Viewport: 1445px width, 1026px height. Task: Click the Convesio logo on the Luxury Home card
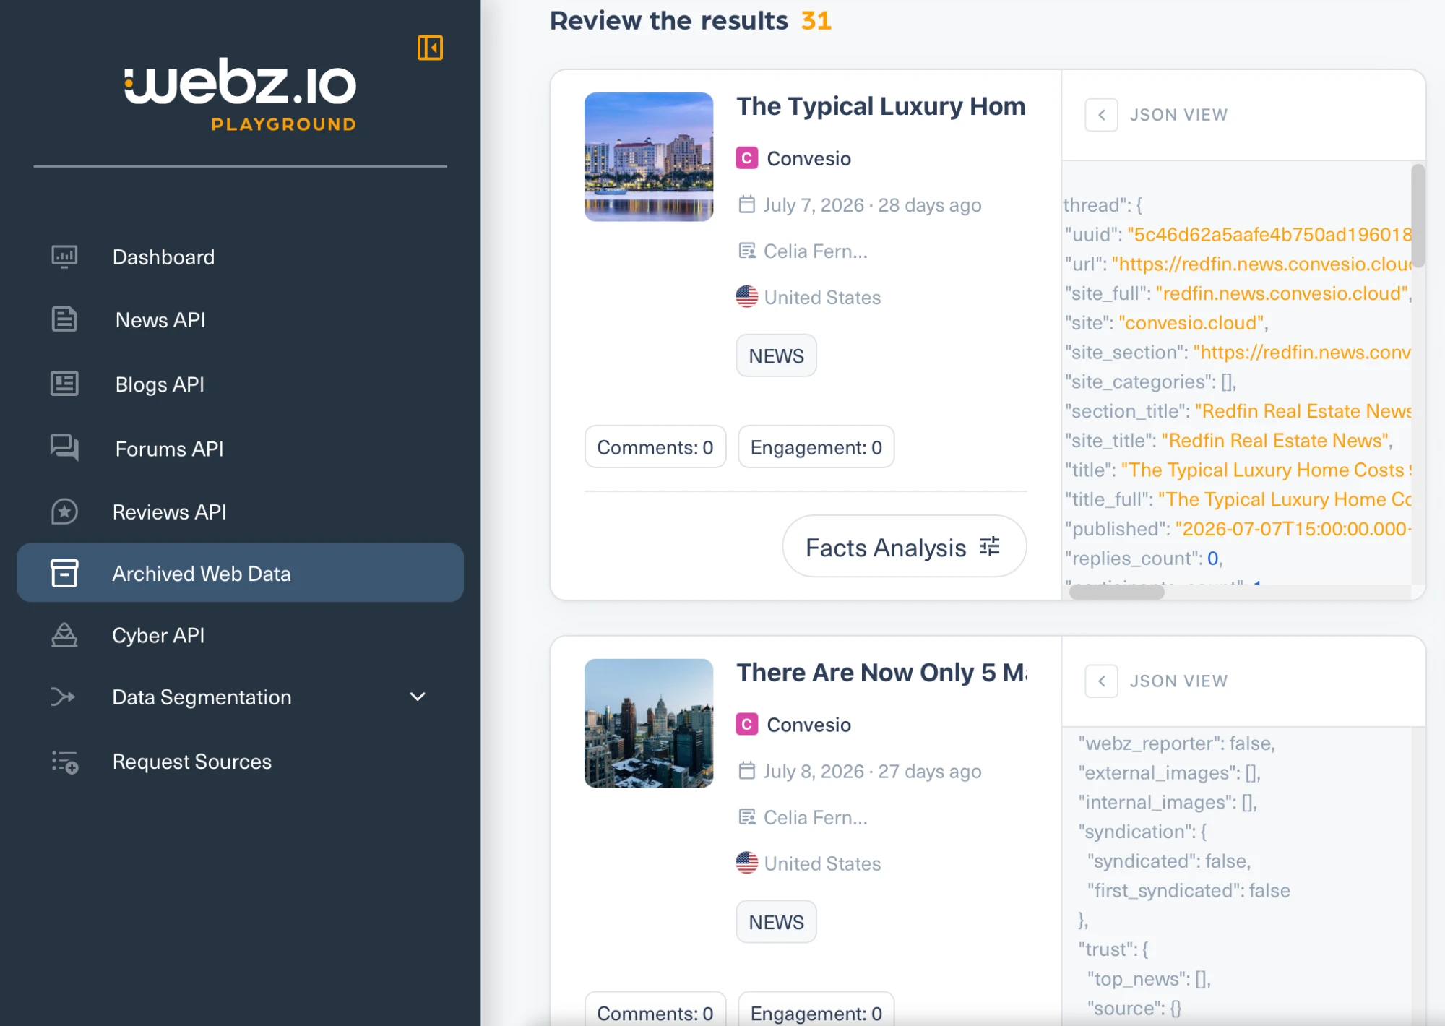[x=747, y=158]
